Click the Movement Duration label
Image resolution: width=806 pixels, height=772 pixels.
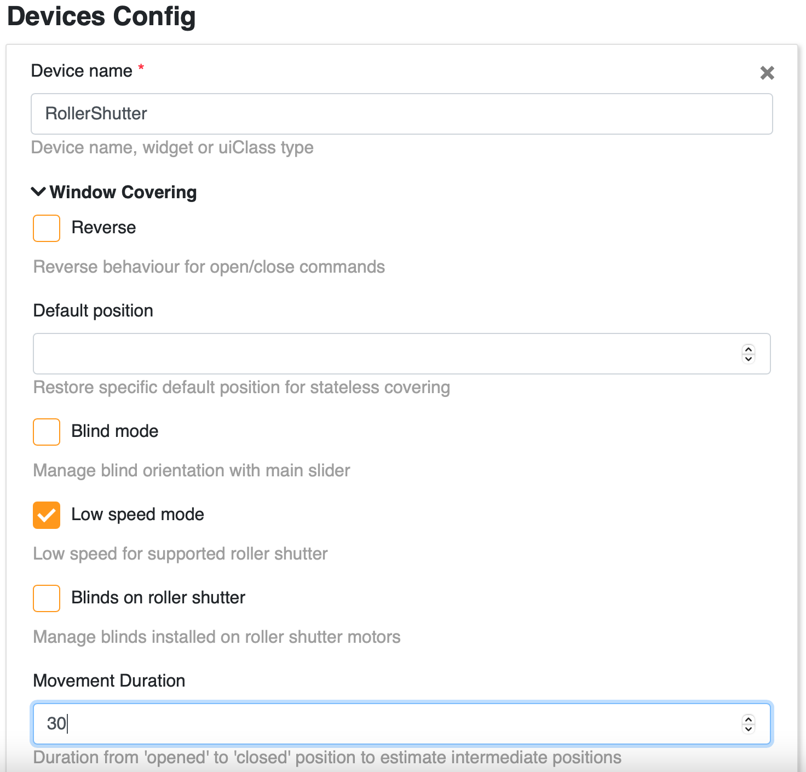point(109,681)
